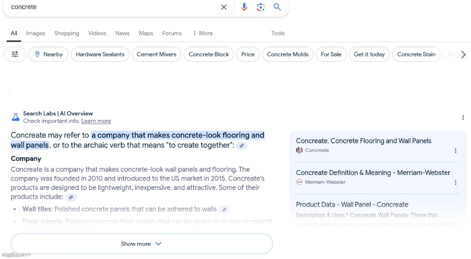This screenshot has width=471, height=259.
Task: Switch to the Videos tab
Action: click(97, 33)
